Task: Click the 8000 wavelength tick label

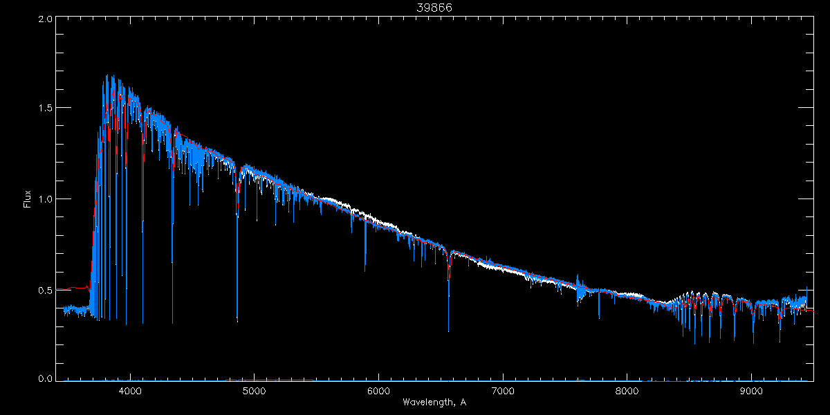Action: tap(627, 391)
